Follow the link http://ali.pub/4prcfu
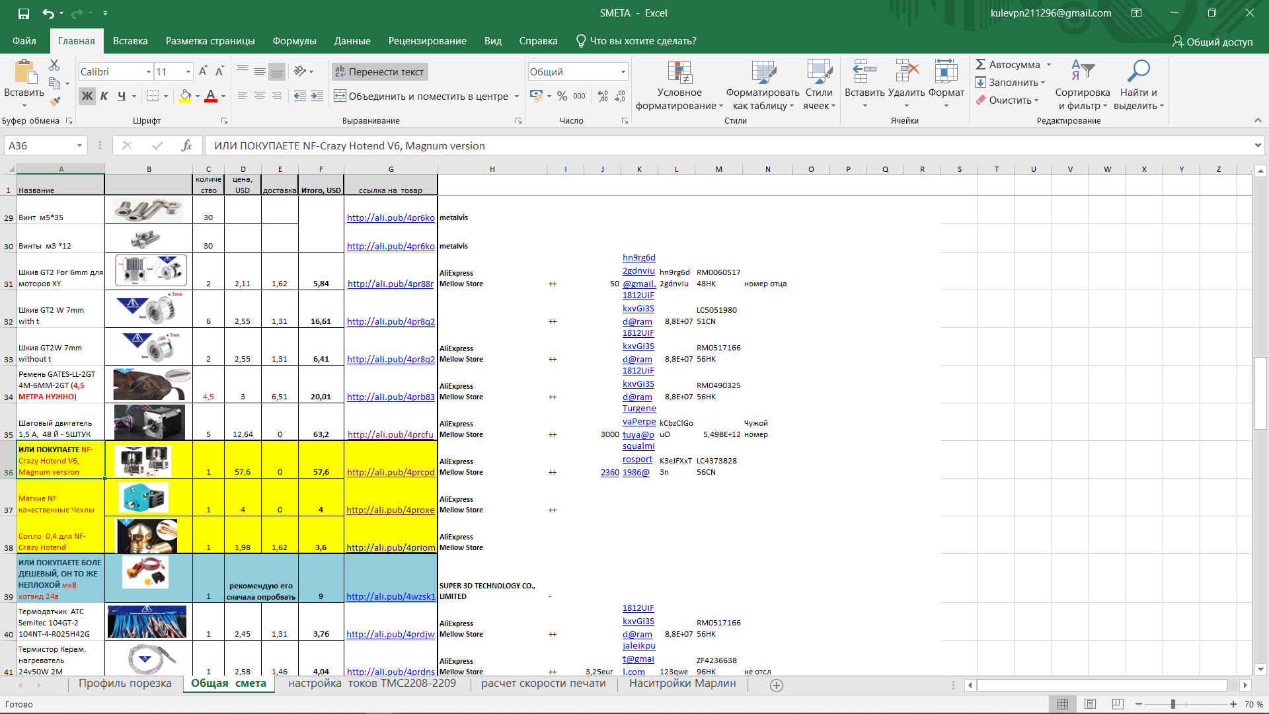1269x714 pixels. (391, 435)
